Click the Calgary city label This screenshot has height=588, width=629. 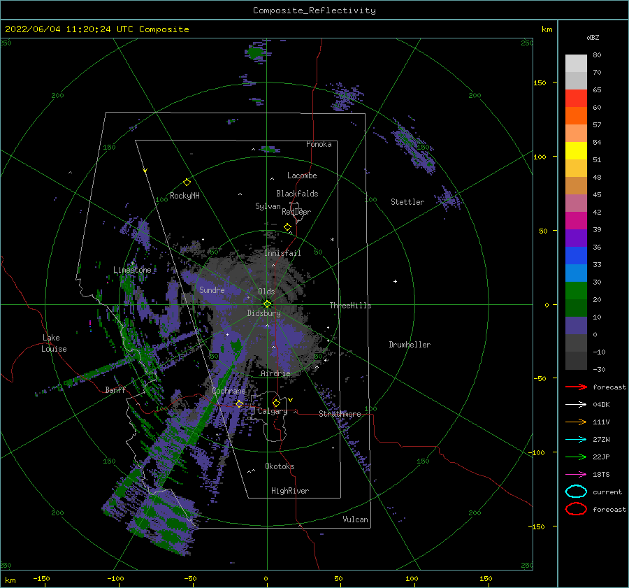tap(273, 411)
